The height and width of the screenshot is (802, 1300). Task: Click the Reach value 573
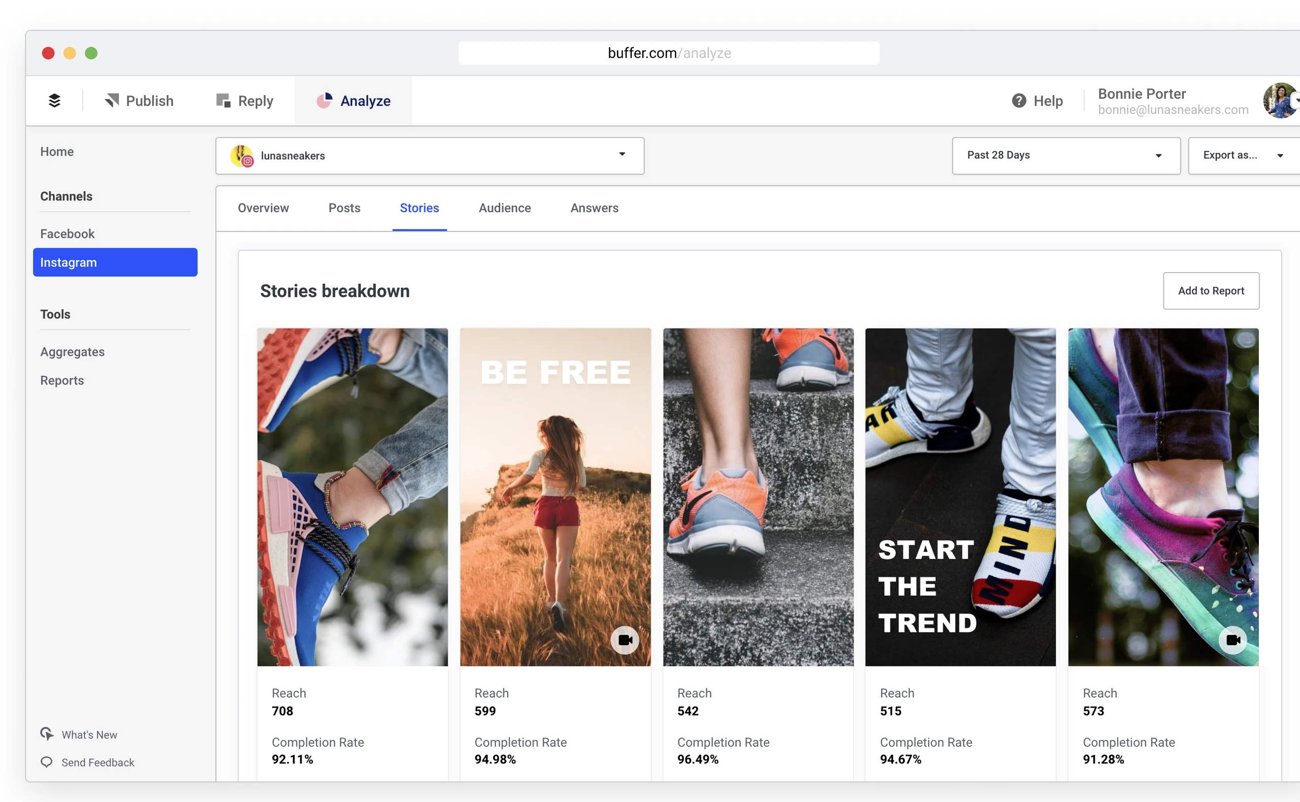[x=1093, y=711]
